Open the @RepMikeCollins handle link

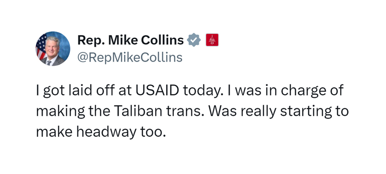130,57
